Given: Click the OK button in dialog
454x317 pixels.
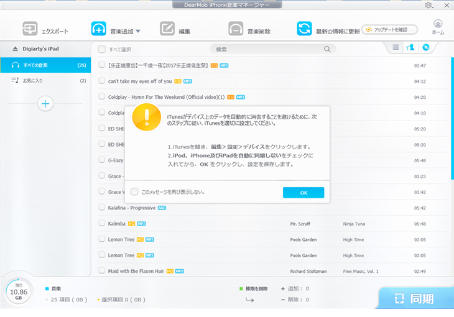Looking at the screenshot, I should click(x=303, y=193).
